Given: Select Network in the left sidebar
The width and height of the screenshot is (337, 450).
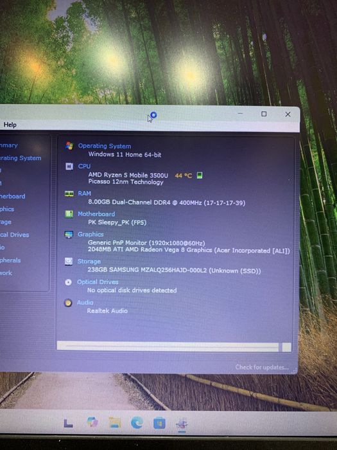Looking at the screenshot, I should [6, 273].
